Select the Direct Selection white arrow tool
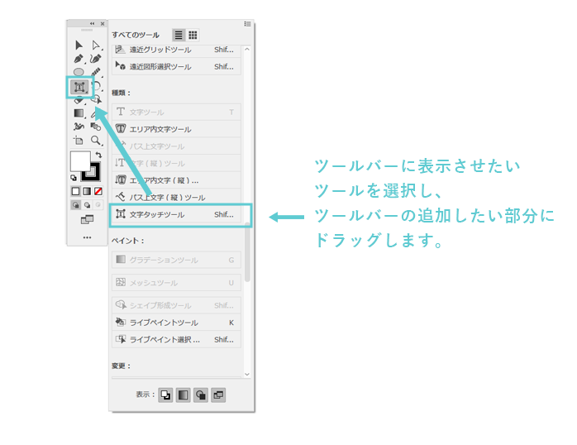Screen dimensions: 577x445 tap(96, 45)
